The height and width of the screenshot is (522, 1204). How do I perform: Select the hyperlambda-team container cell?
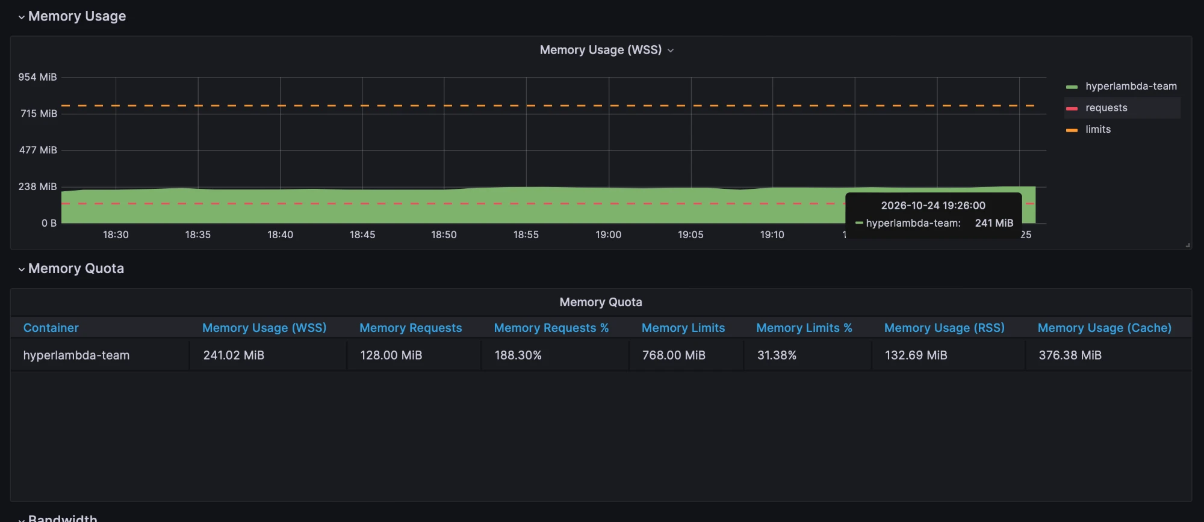(x=100, y=355)
